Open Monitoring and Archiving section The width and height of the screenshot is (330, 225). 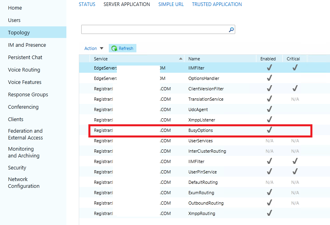click(x=24, y=152)
